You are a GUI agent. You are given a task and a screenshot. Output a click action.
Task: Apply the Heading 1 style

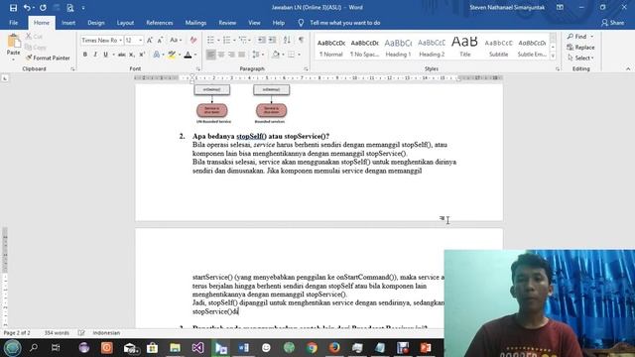tap(398, 47)
